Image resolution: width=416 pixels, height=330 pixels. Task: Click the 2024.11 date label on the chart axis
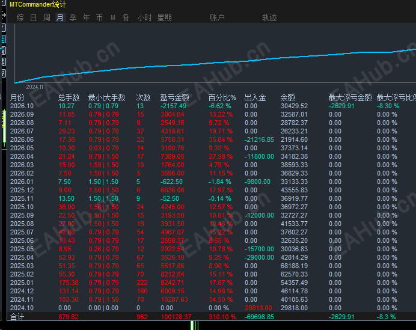coord(34,87)
